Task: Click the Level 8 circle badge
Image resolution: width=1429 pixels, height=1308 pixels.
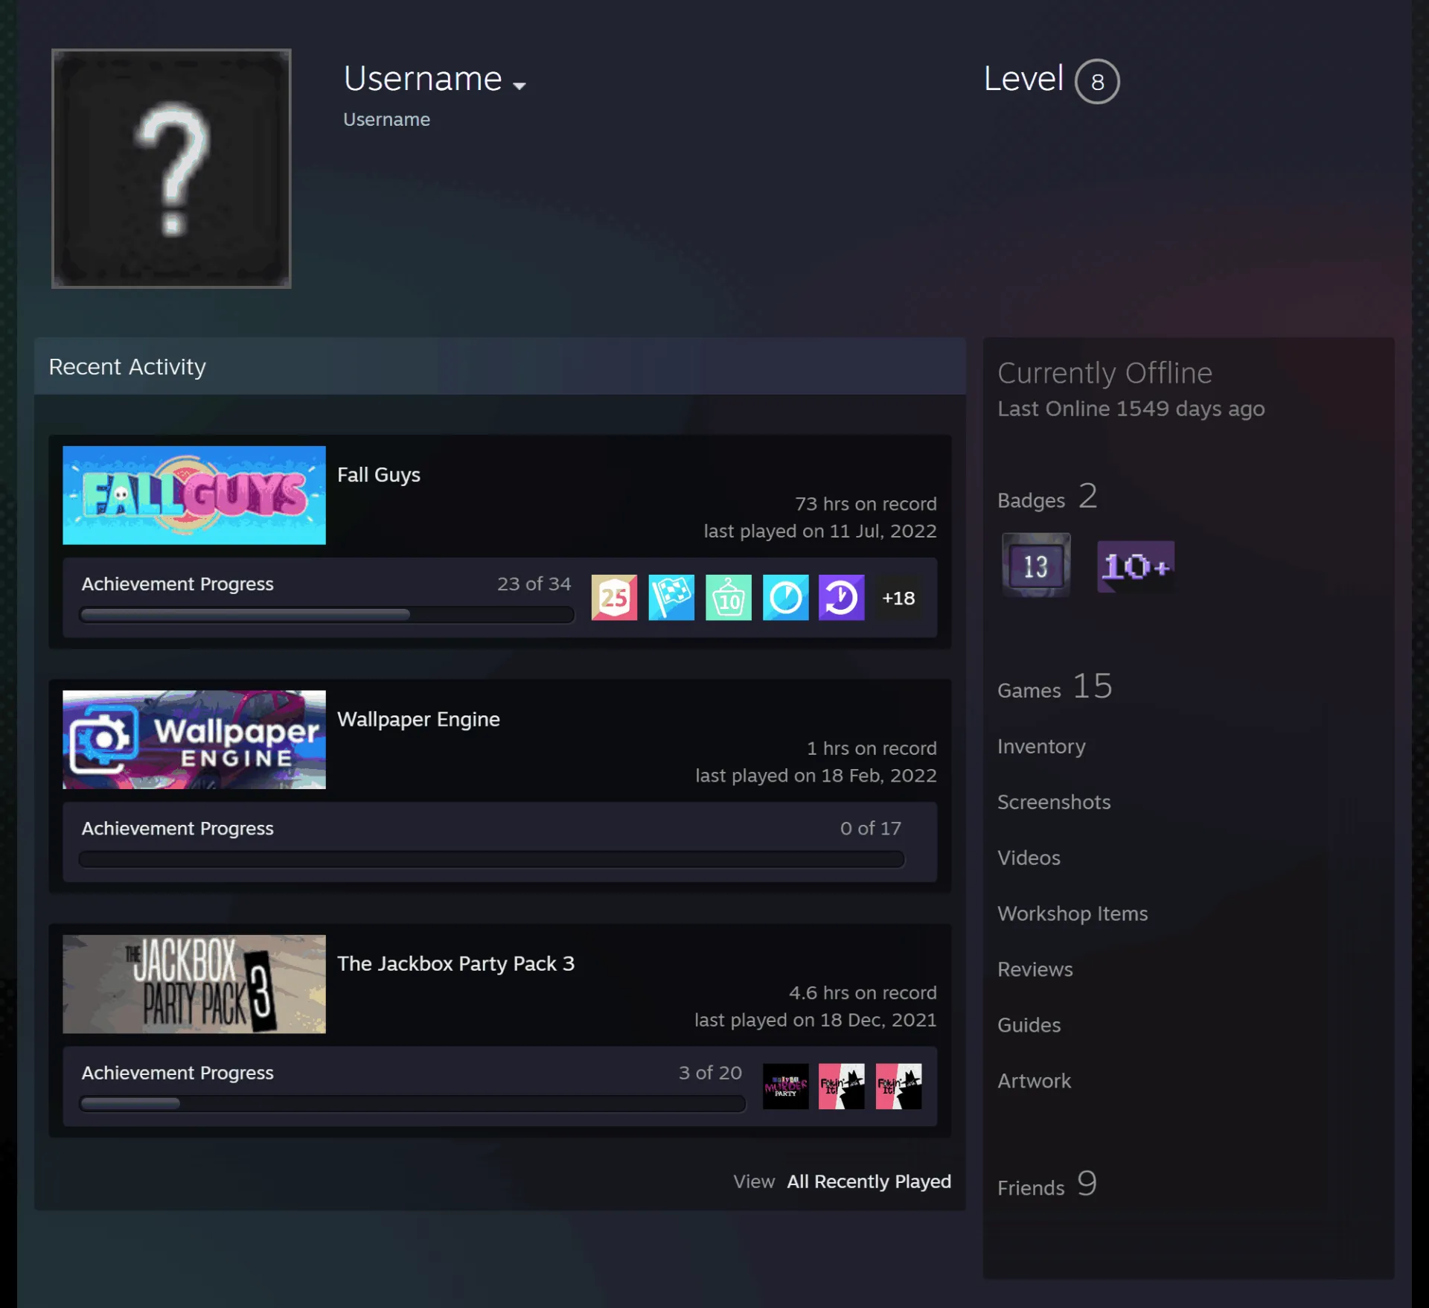Action: point(1097,81)
